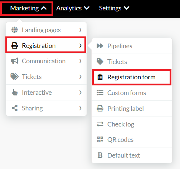
Task: Choose Tickets in the Registration submenu
Action: pyautogui.click(x=132, y=61)
